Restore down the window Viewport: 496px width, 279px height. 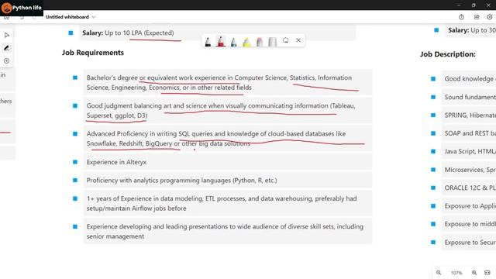(474, 5)
